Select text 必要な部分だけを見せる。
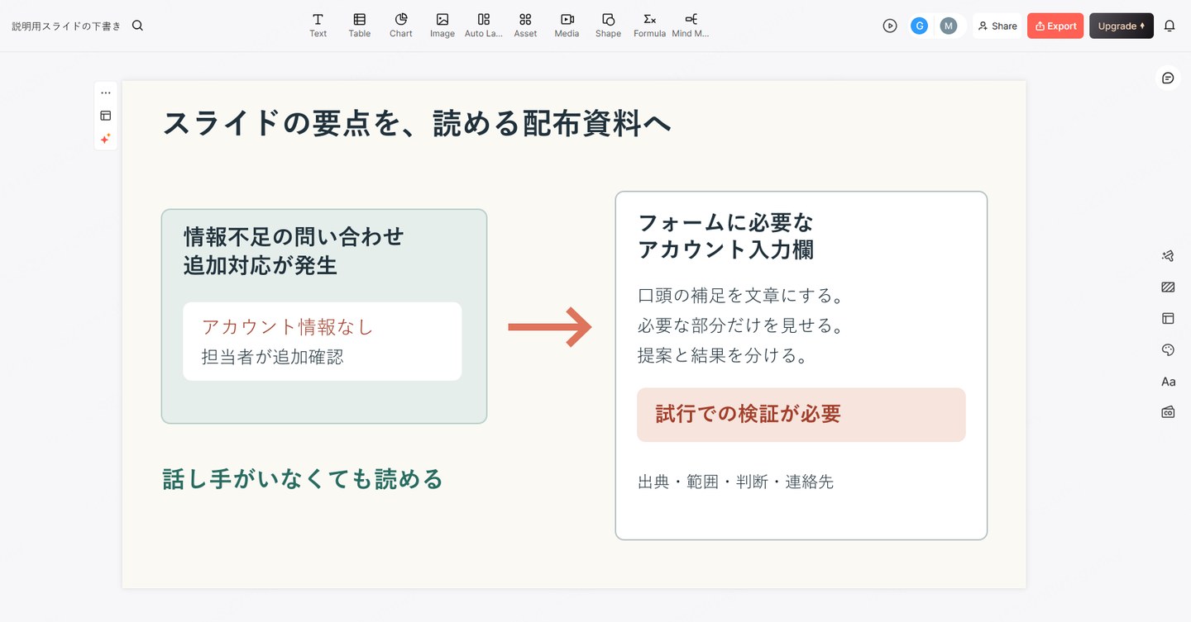1191x622 pixels. (740, 325)
